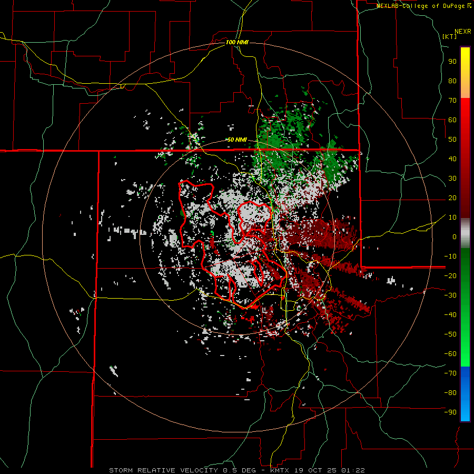Click the -20 knot scale label
Screen dimensions: 474x474
coord(450,276)
